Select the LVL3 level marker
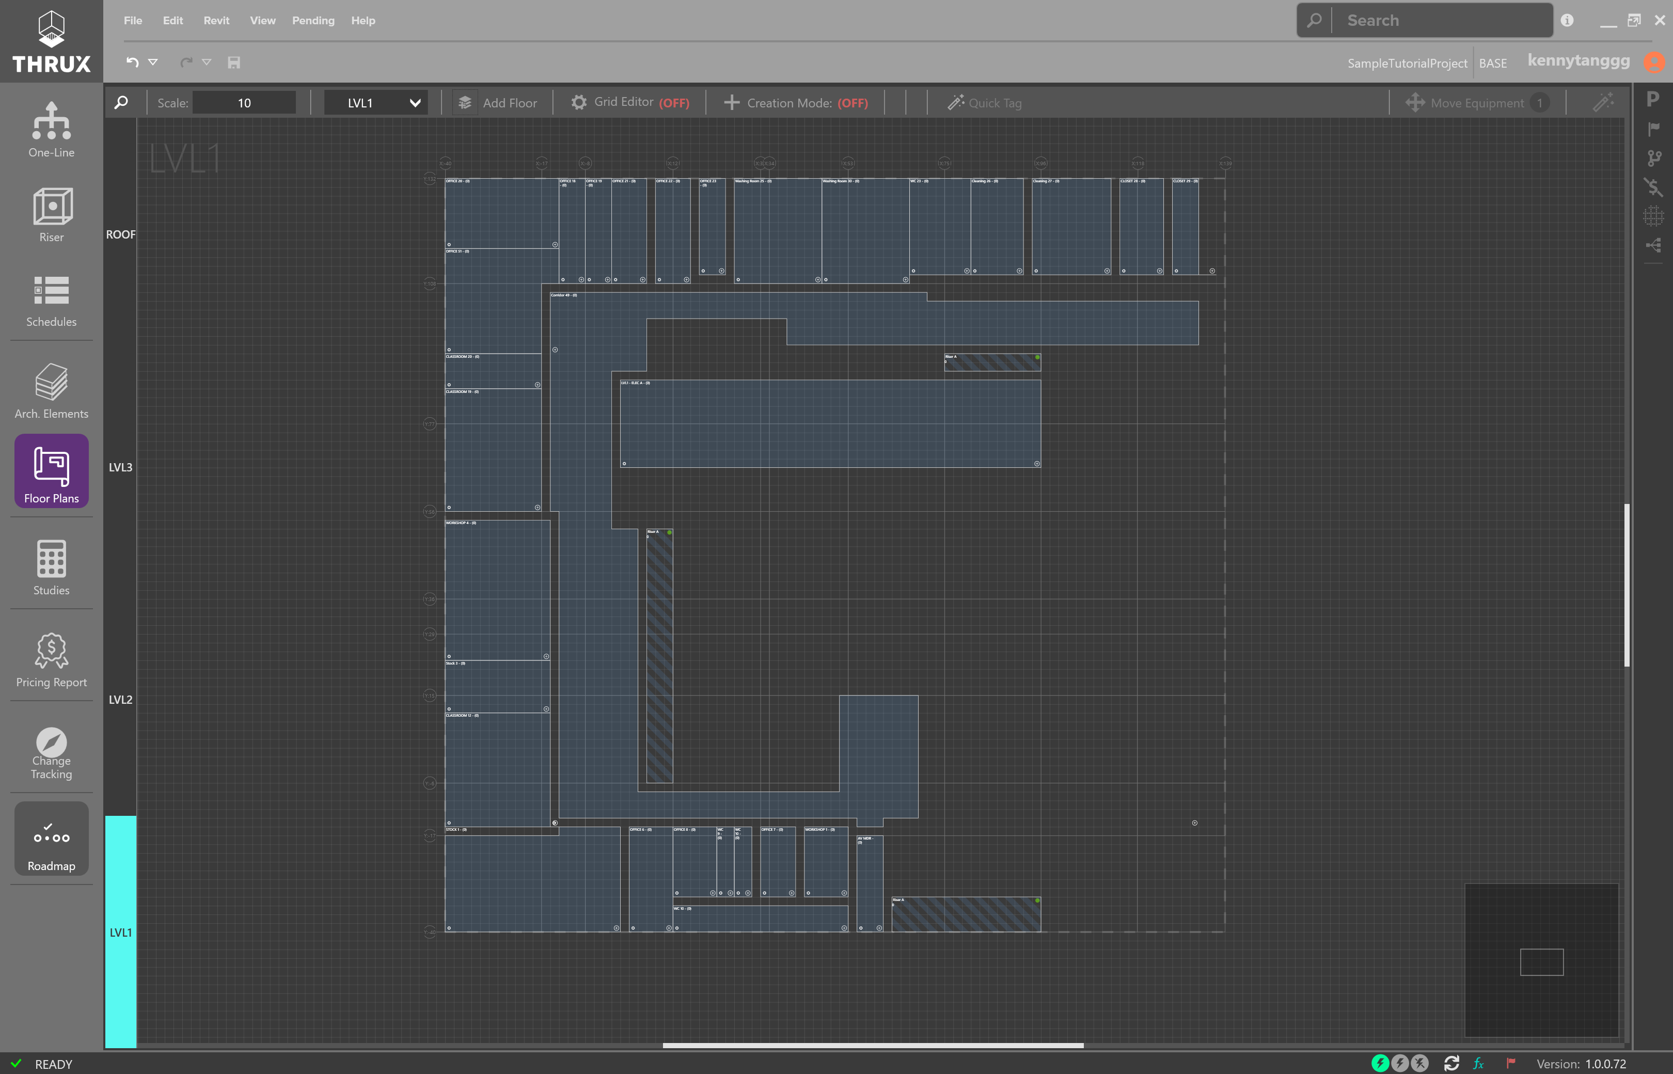This screenshot has height=1074, width=1673. coord(121,467)
